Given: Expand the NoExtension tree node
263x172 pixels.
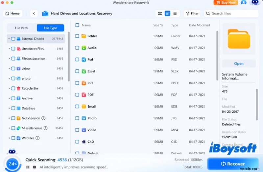Looking at the screenshot, I should point(9,118).
